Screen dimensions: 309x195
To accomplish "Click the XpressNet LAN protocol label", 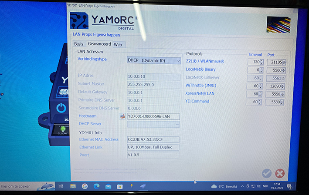I will point(200,93).
